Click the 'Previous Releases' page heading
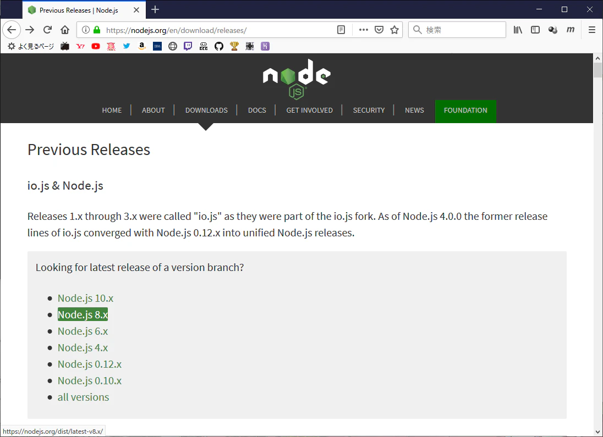The width and height of the screenshot is (603, 437). tap(89, 150)
